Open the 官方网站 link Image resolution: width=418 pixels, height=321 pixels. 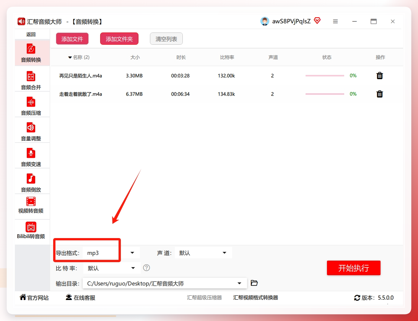point(38,298)
